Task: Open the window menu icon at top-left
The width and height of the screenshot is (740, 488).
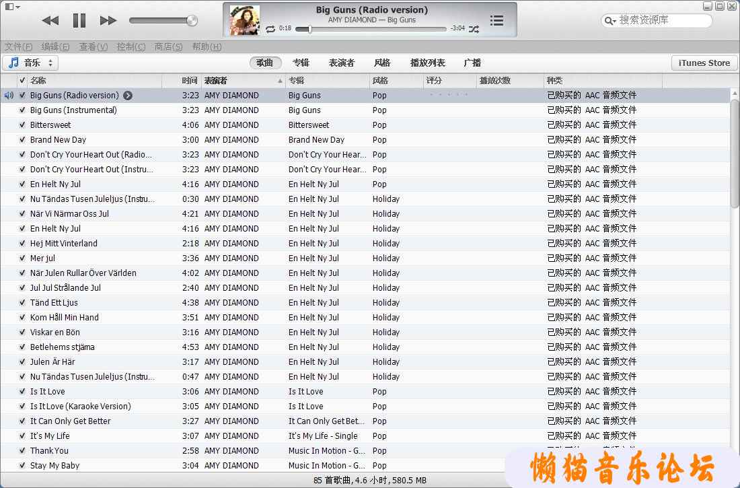Action: point(12,7)
